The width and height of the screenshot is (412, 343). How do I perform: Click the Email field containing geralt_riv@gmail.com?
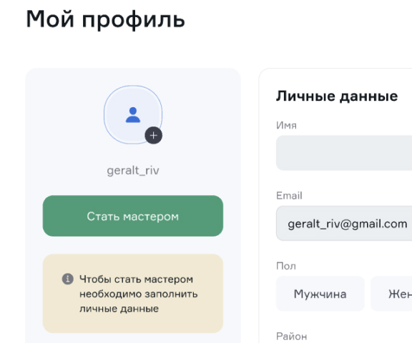344,224
